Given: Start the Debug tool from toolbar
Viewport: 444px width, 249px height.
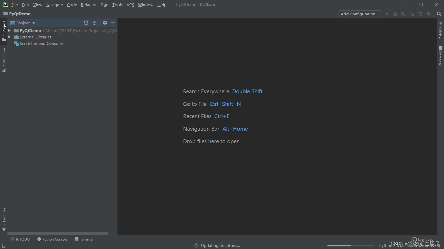Looking at the screenshot, I should (395, 14).
